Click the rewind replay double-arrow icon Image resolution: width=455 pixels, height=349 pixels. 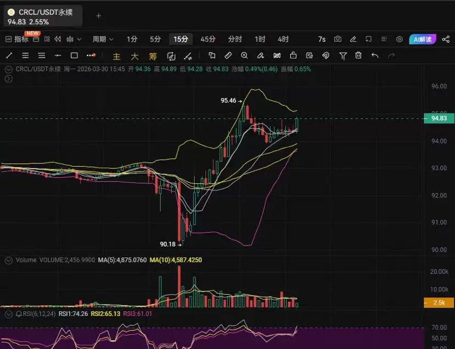point(58,39)
